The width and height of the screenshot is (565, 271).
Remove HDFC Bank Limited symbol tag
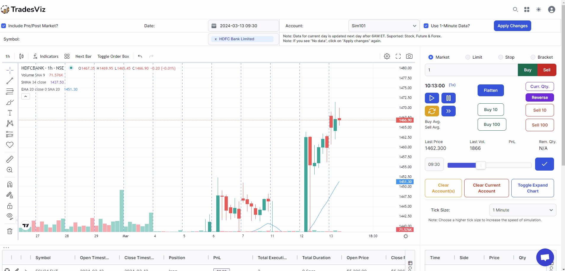click(216, 39)
